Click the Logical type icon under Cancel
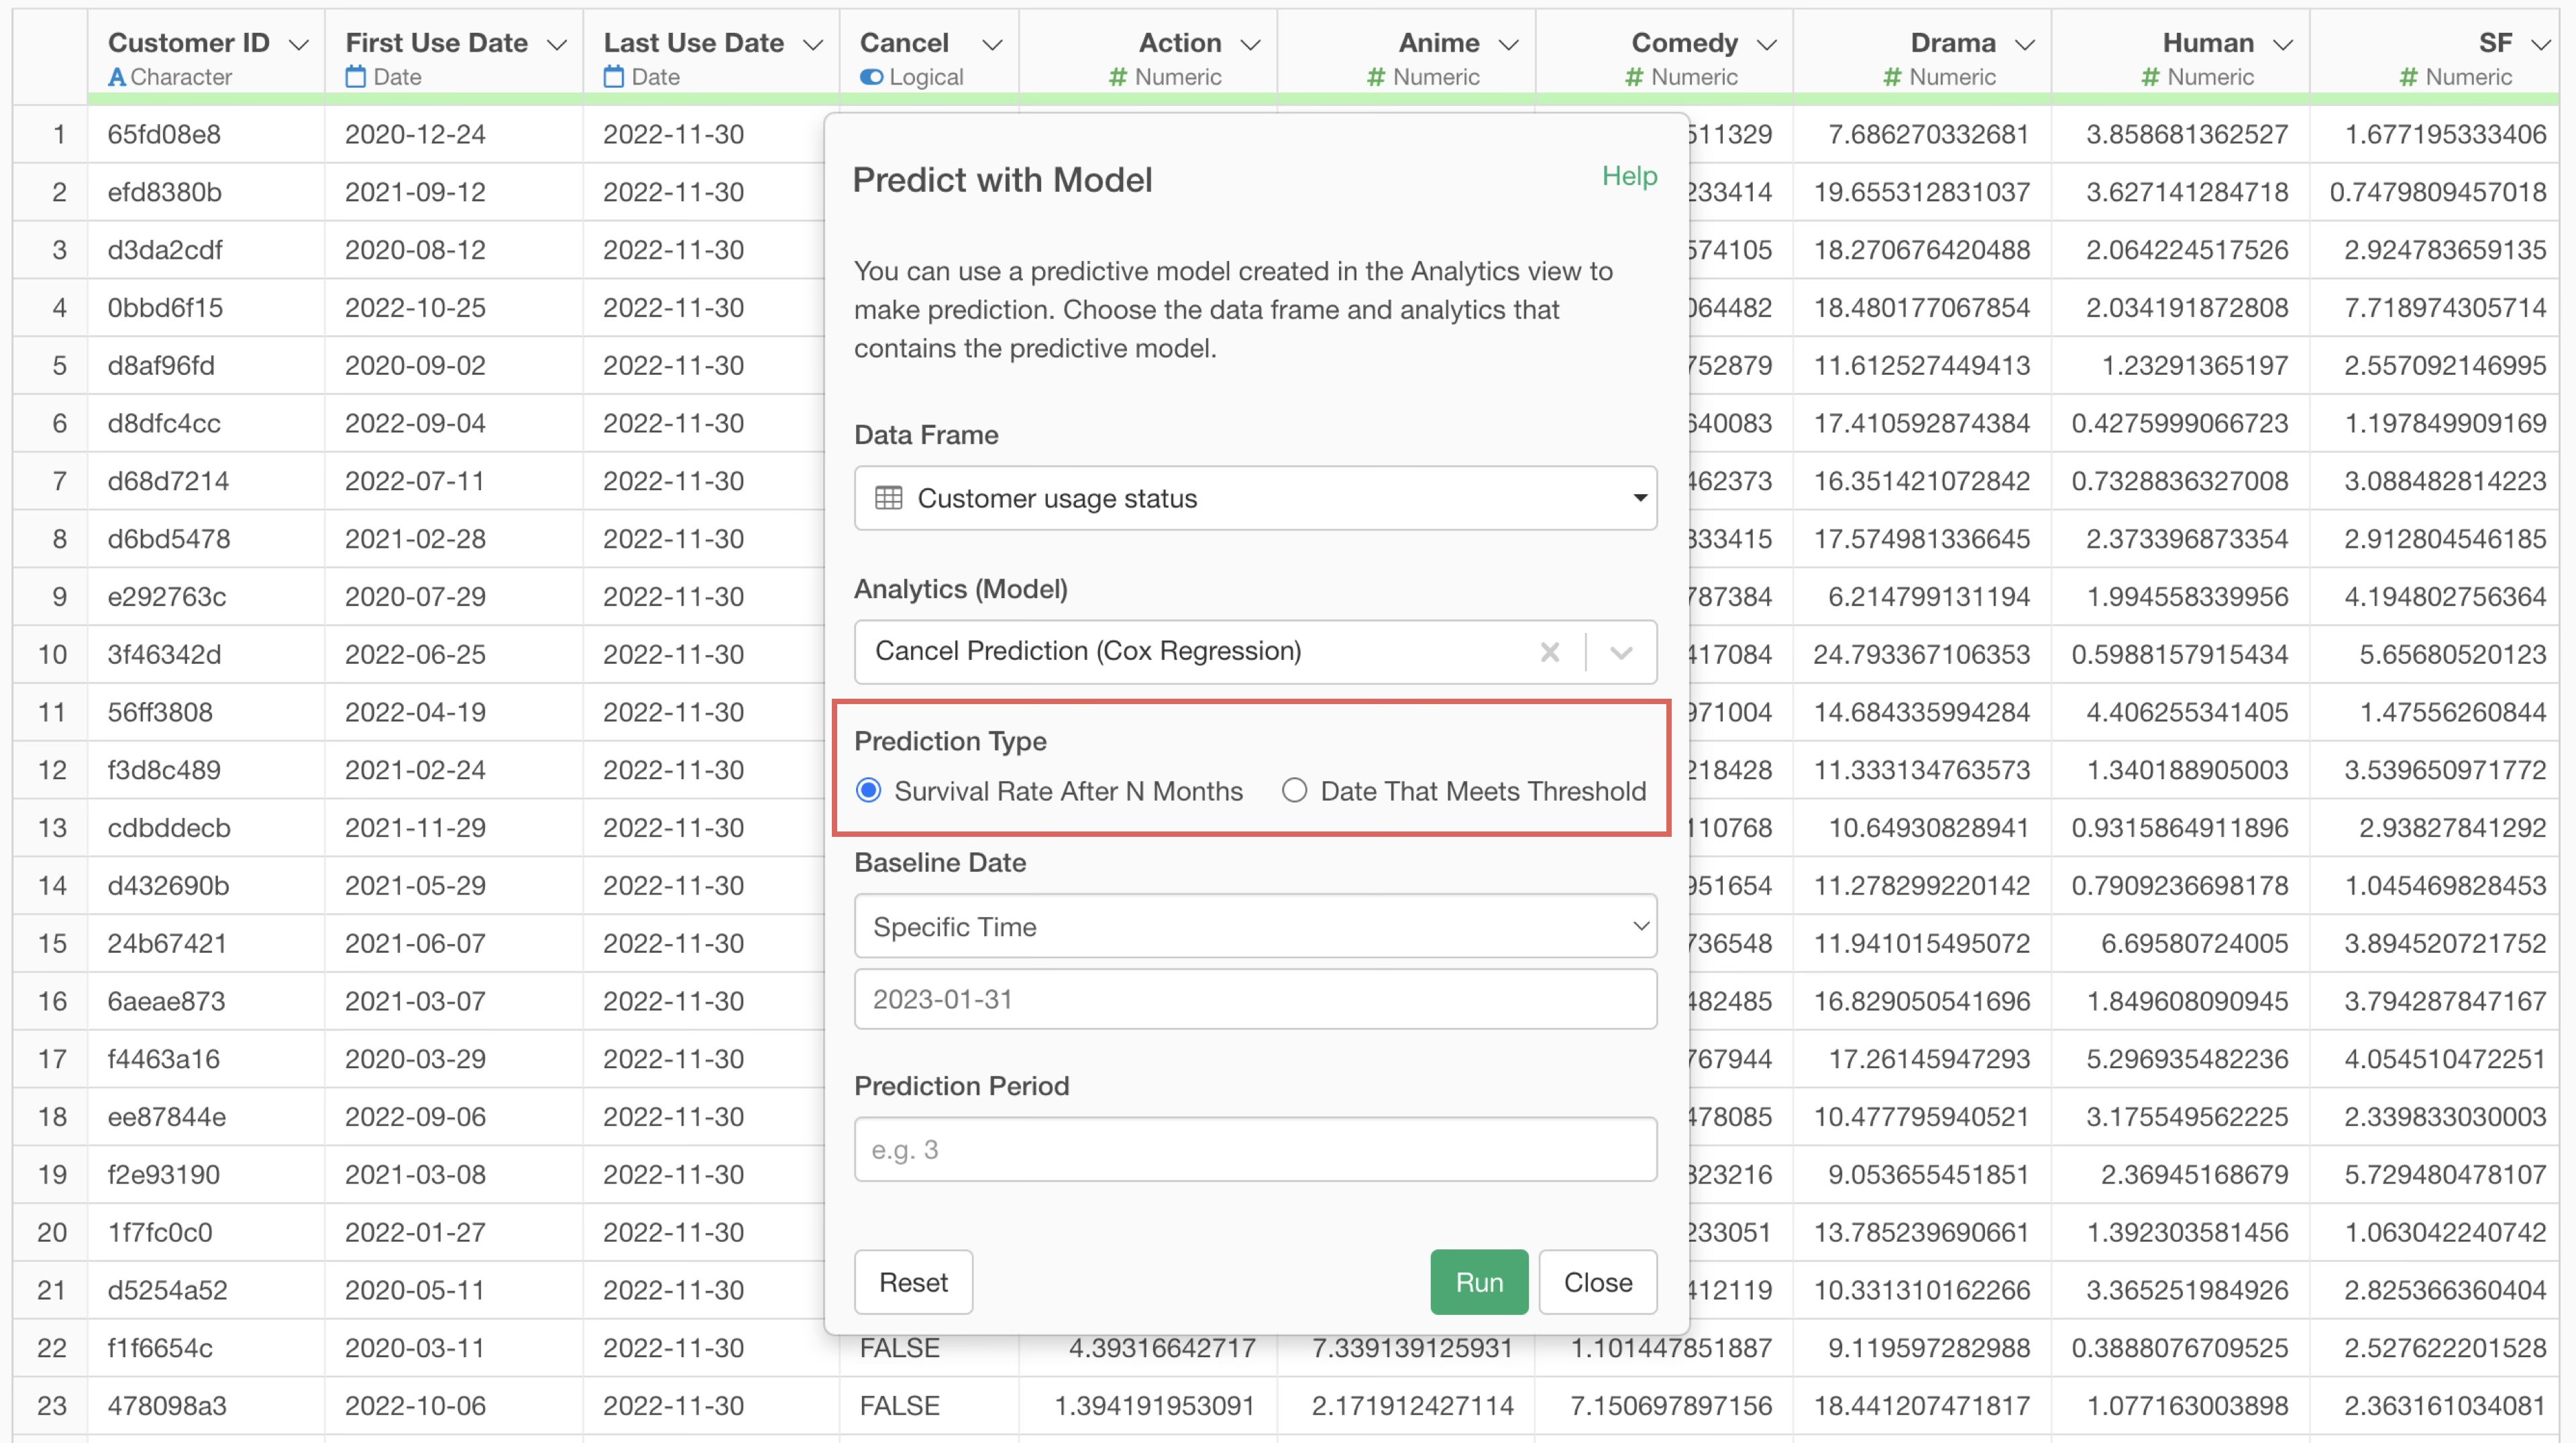2576x1443 pixels. pos(871,77)
